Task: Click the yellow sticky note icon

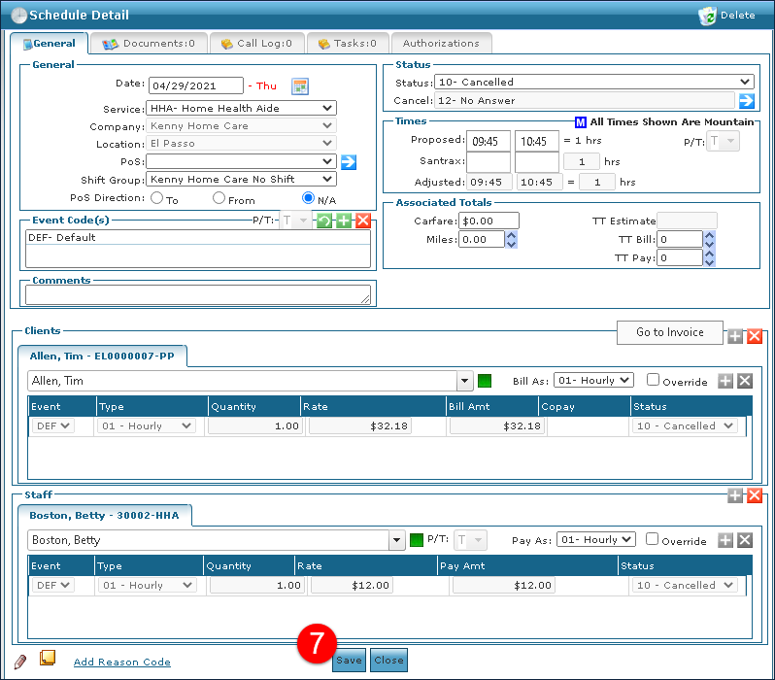Action: pyautogui.click(x=47, y=659)
